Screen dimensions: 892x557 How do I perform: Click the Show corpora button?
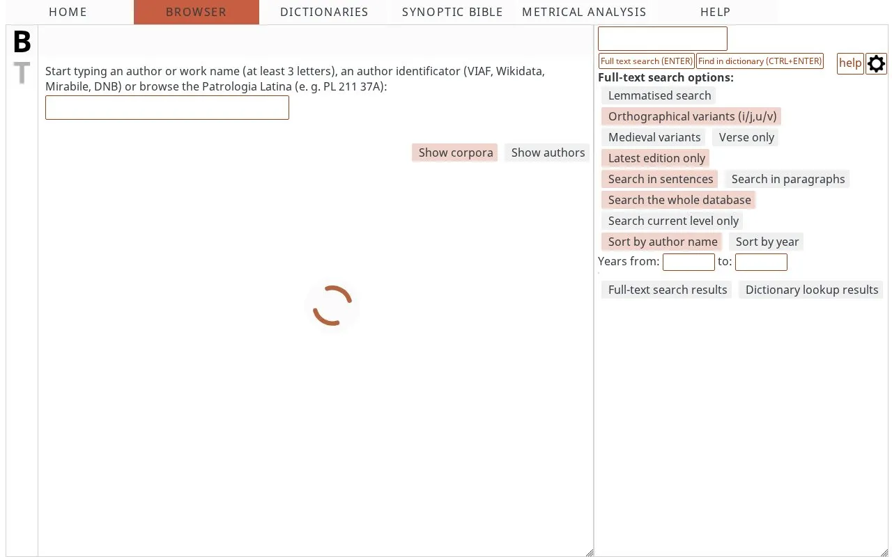455,152
